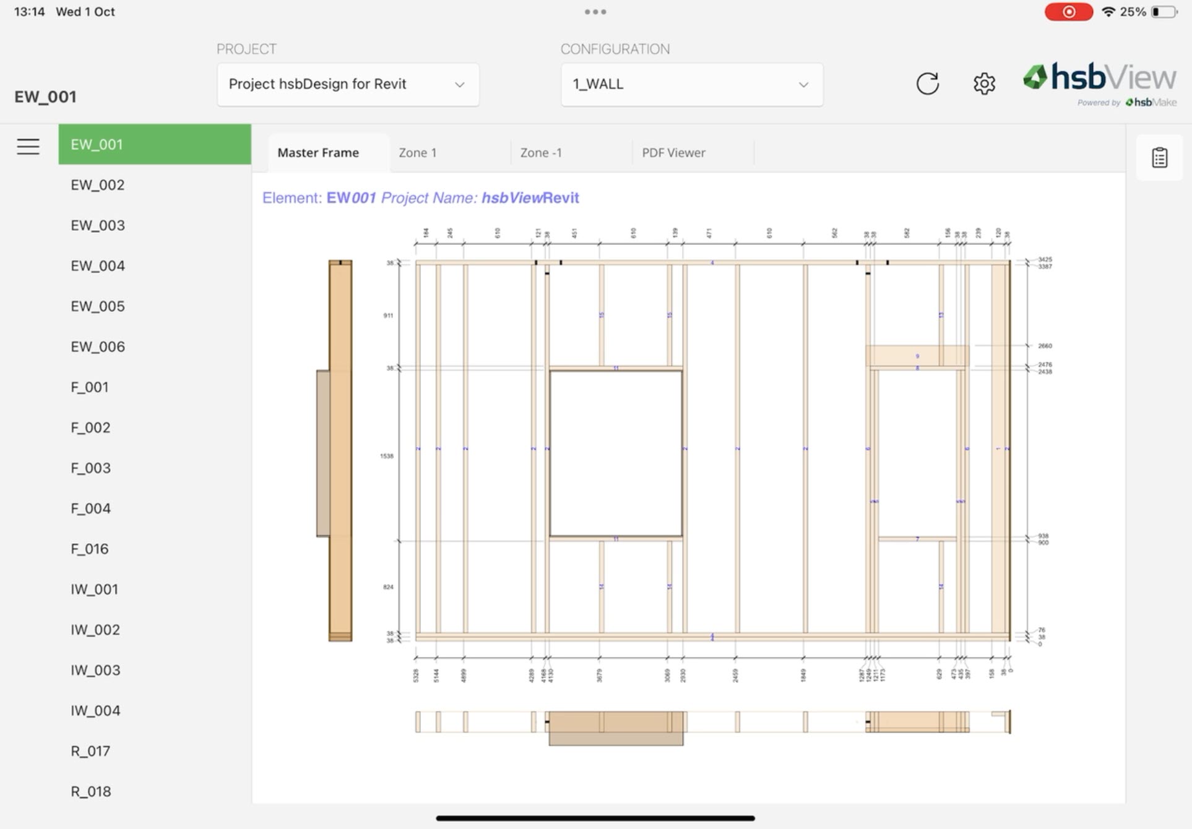Click the window opening in wall drawing
This screenshot has height=829, width=1192.
point(616,453)
